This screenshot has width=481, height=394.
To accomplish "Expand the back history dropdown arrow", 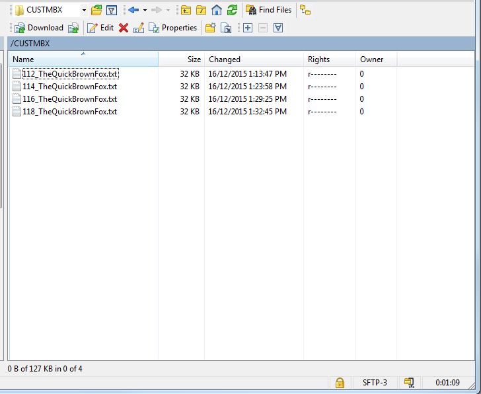I will click(x=145, y=11).
